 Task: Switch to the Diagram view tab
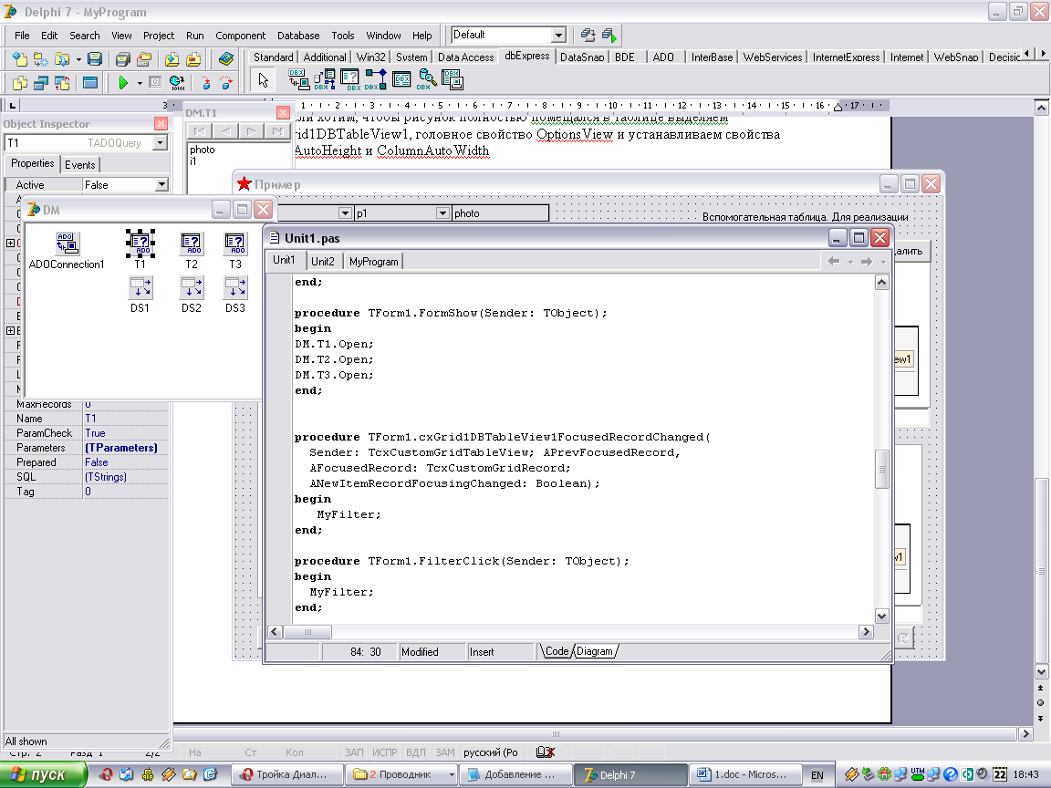click(x=595, y=651)
